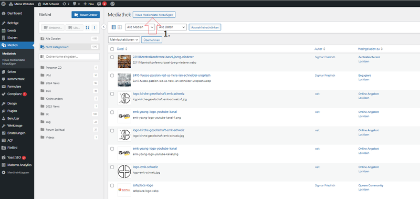Collapse the FileBird panel with chevron
Viewport: 420px width, 199px height.
(104, 26)
